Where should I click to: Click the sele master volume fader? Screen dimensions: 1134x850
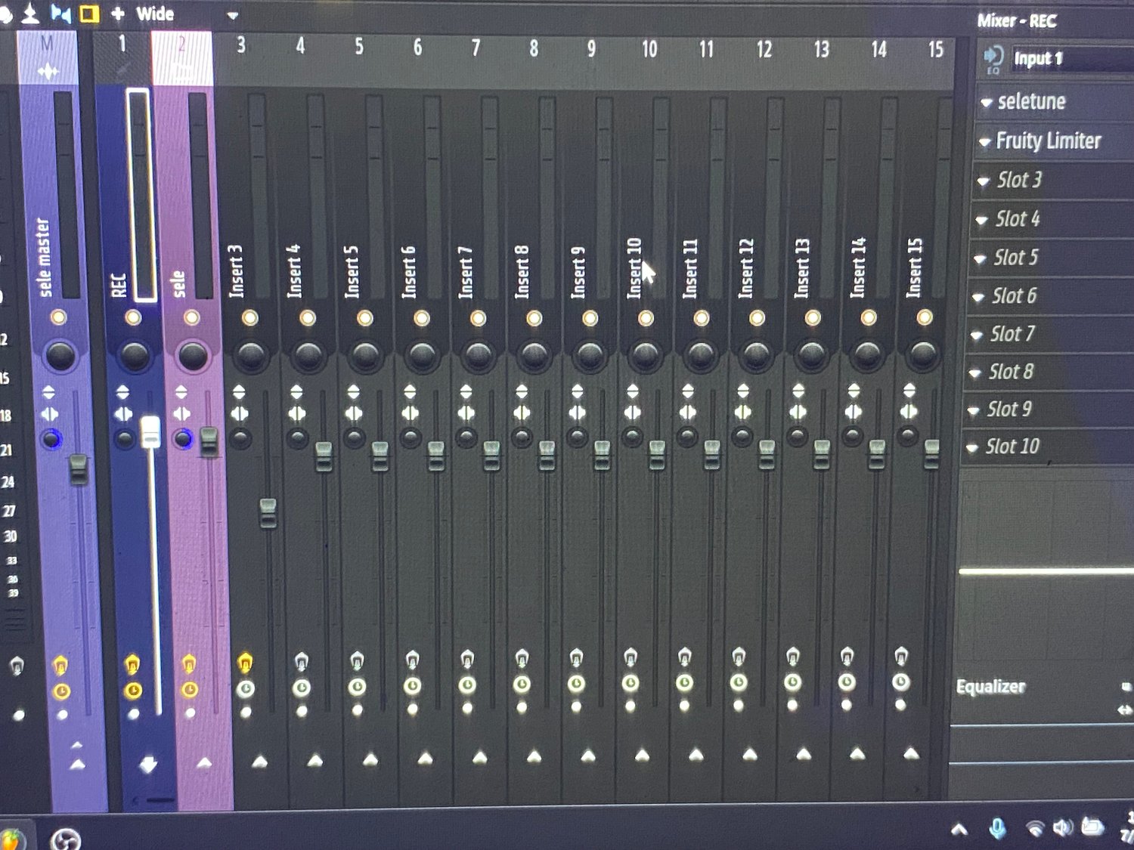click(x=79, y=469)
